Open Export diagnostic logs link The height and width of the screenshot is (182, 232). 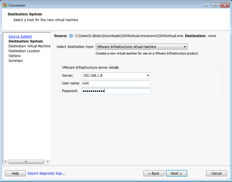coord(46,174)
